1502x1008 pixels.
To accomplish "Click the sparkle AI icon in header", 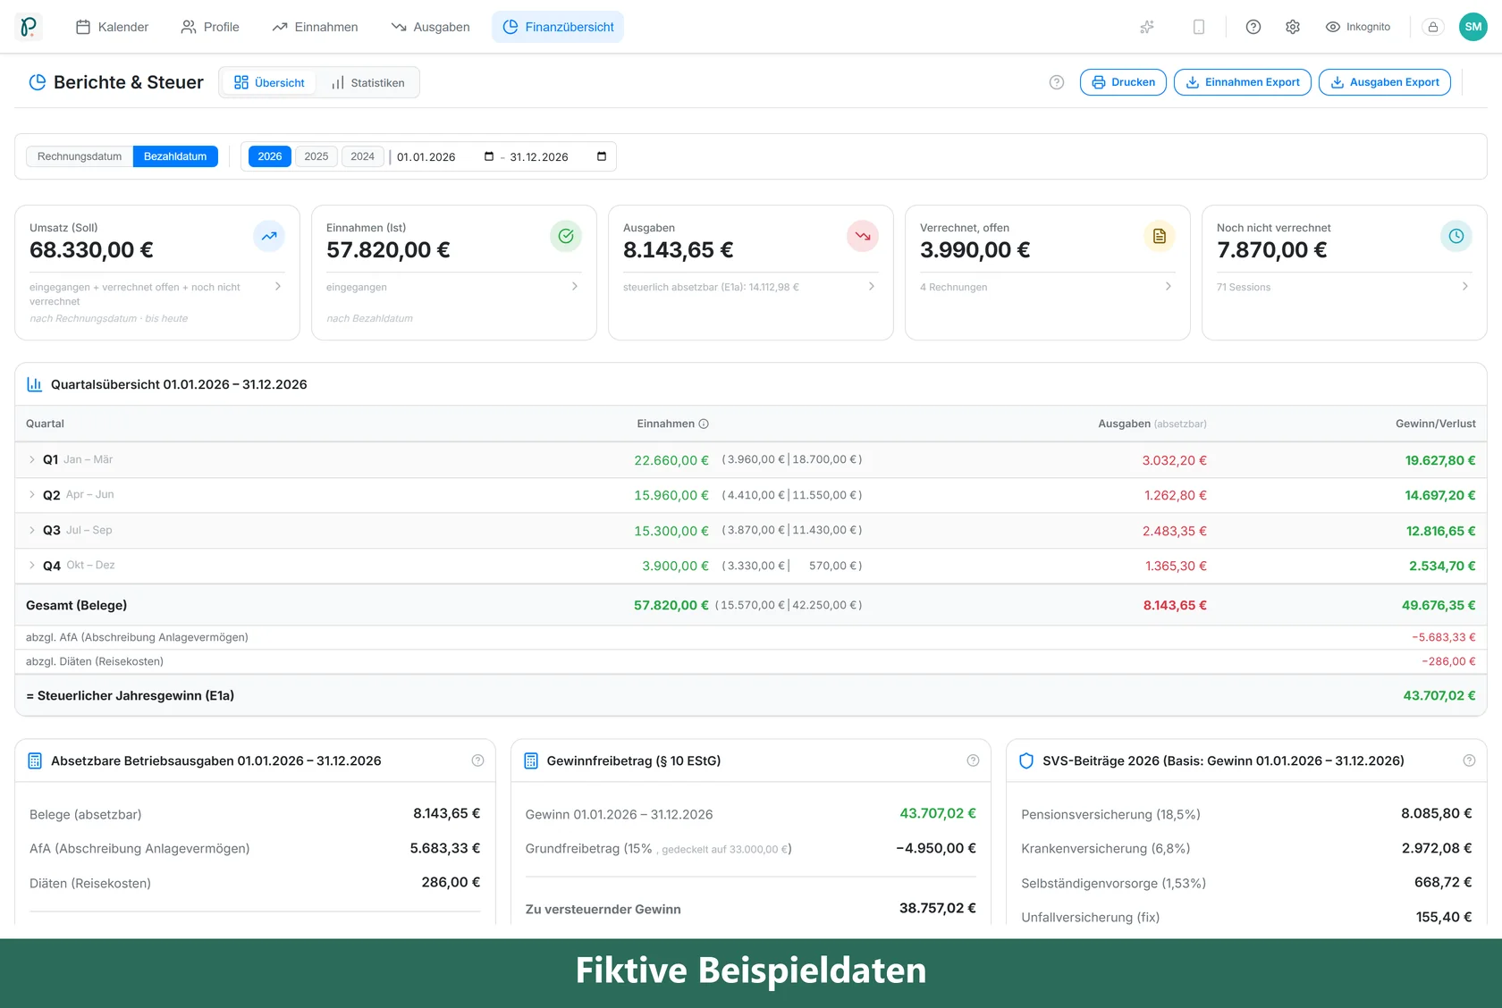I will coord(1147,27).
